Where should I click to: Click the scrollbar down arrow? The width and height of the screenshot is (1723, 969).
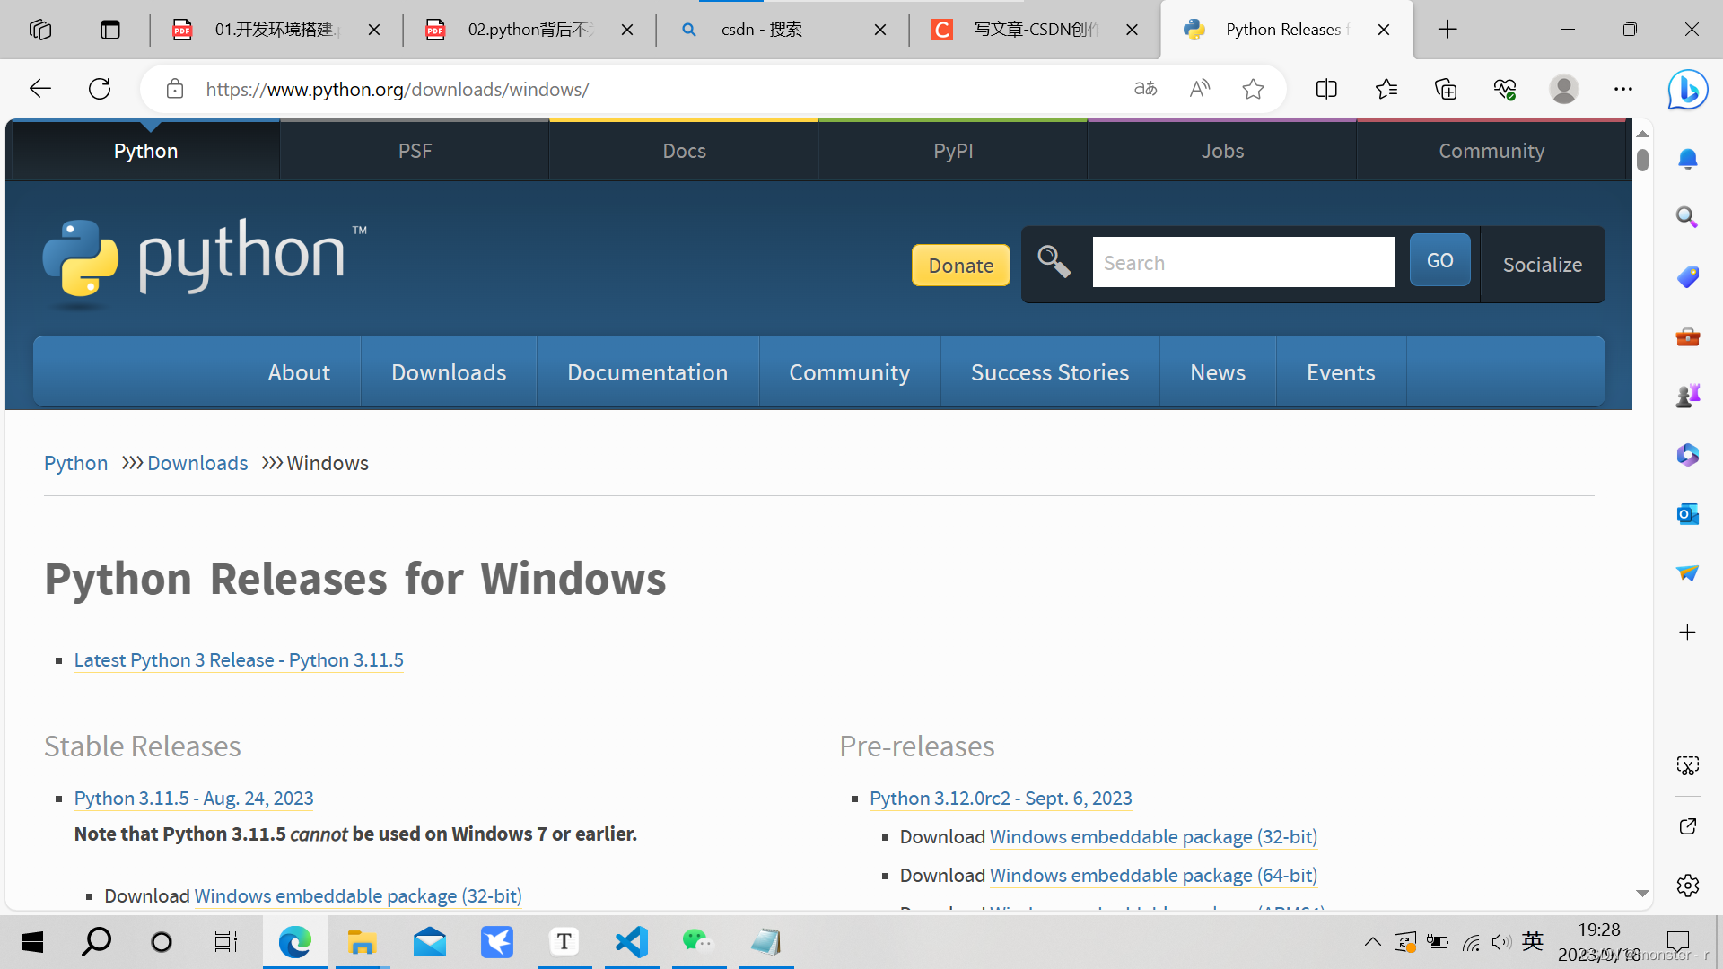(1642, 894)
